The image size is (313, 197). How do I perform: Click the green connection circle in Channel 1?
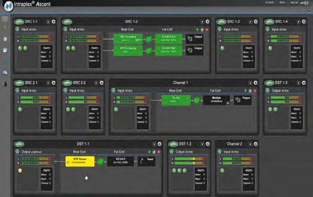(x=197, y=100)
